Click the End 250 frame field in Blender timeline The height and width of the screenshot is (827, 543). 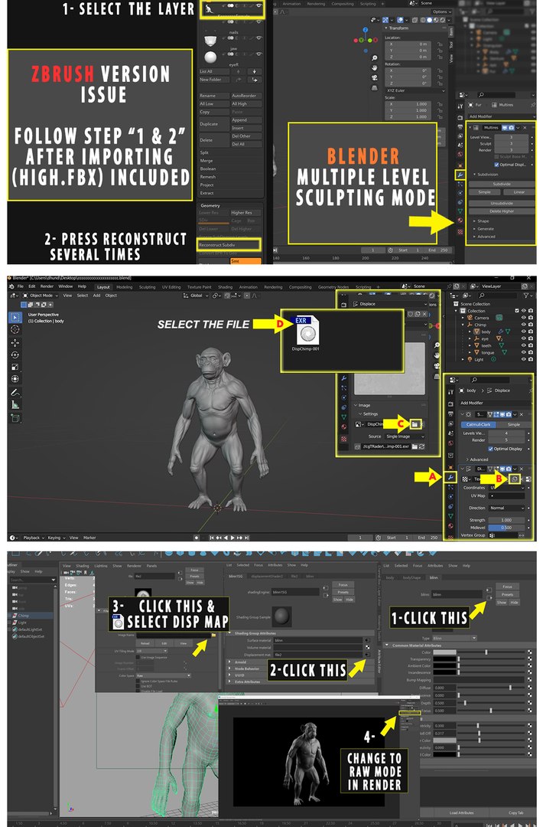click(428, 538)
